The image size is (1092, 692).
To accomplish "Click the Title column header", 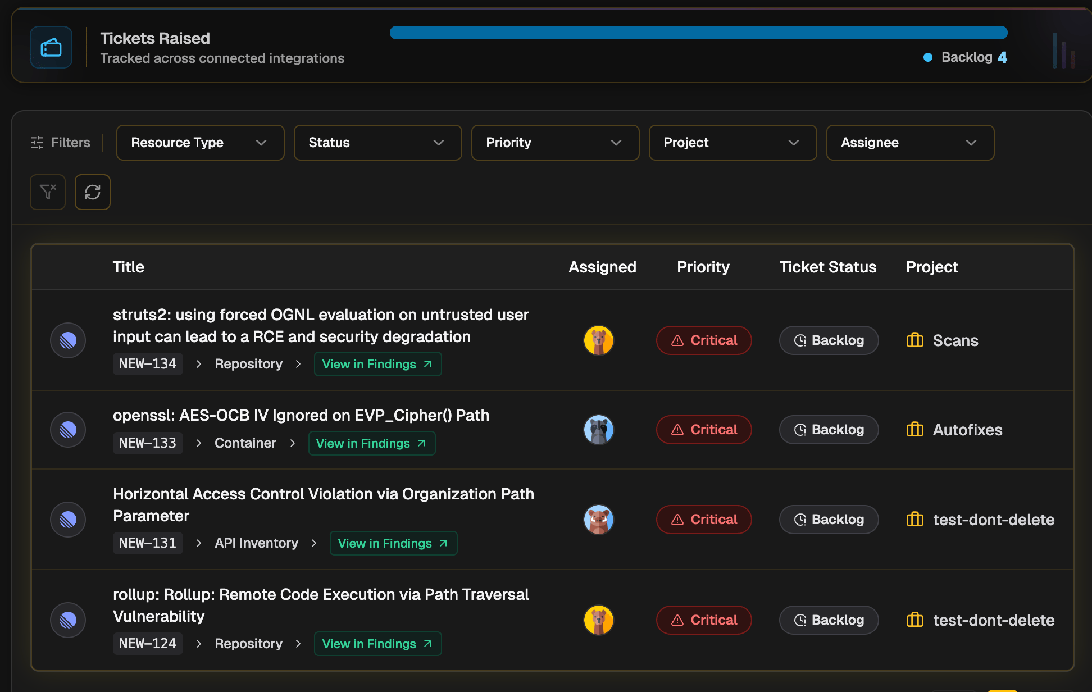I will point(129,267).
